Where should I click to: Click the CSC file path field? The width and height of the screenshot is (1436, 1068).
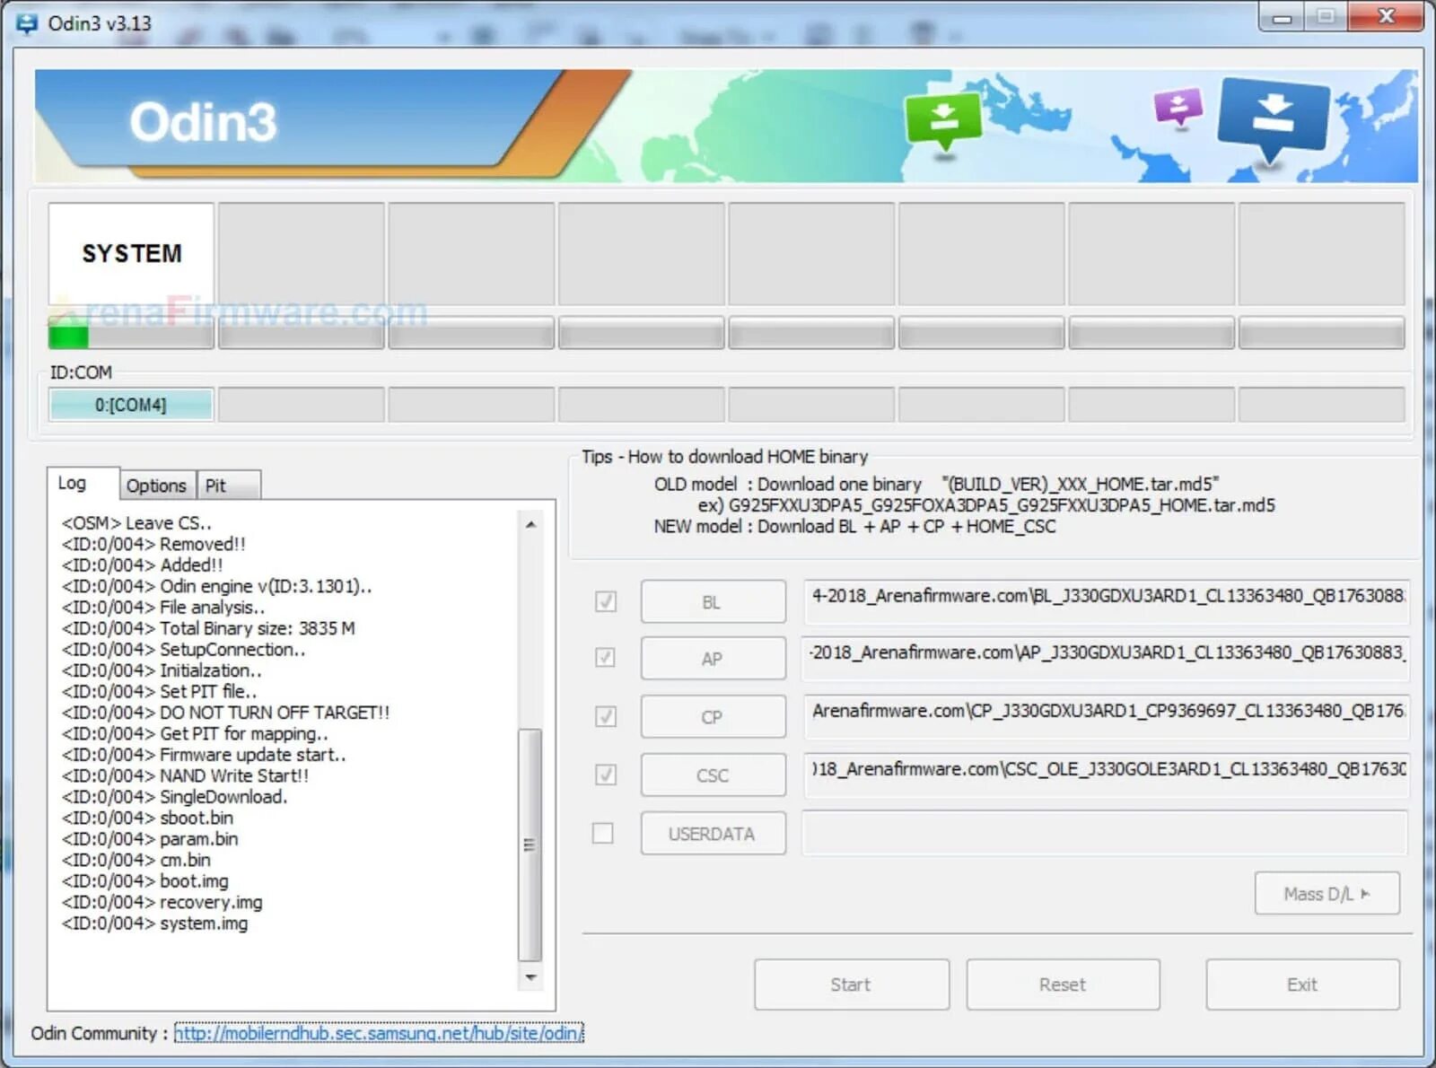1106,775
